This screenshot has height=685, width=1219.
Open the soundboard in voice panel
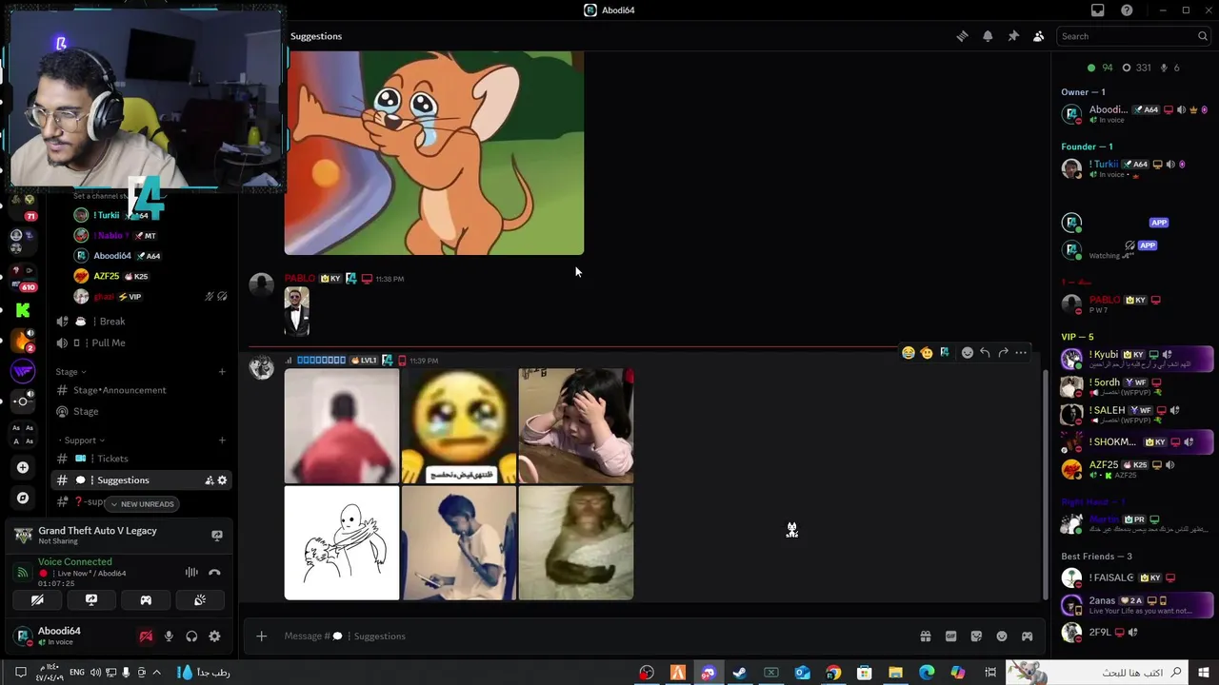click(x=200, y=600)
